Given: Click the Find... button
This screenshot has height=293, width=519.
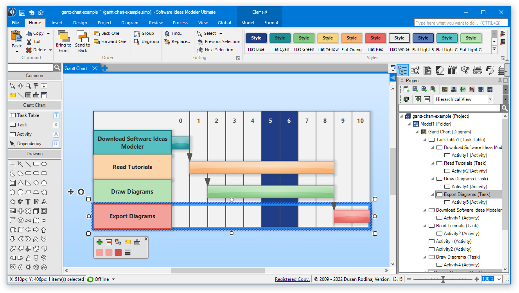Looking at the screenshot, I should coord(174,34).
